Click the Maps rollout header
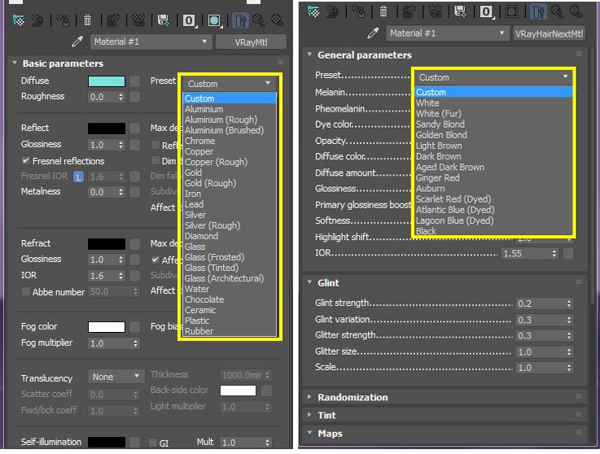 point(445,434)
